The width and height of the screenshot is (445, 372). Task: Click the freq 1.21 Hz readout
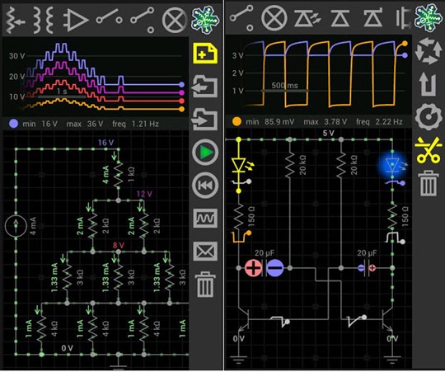[x=135, y=124]
